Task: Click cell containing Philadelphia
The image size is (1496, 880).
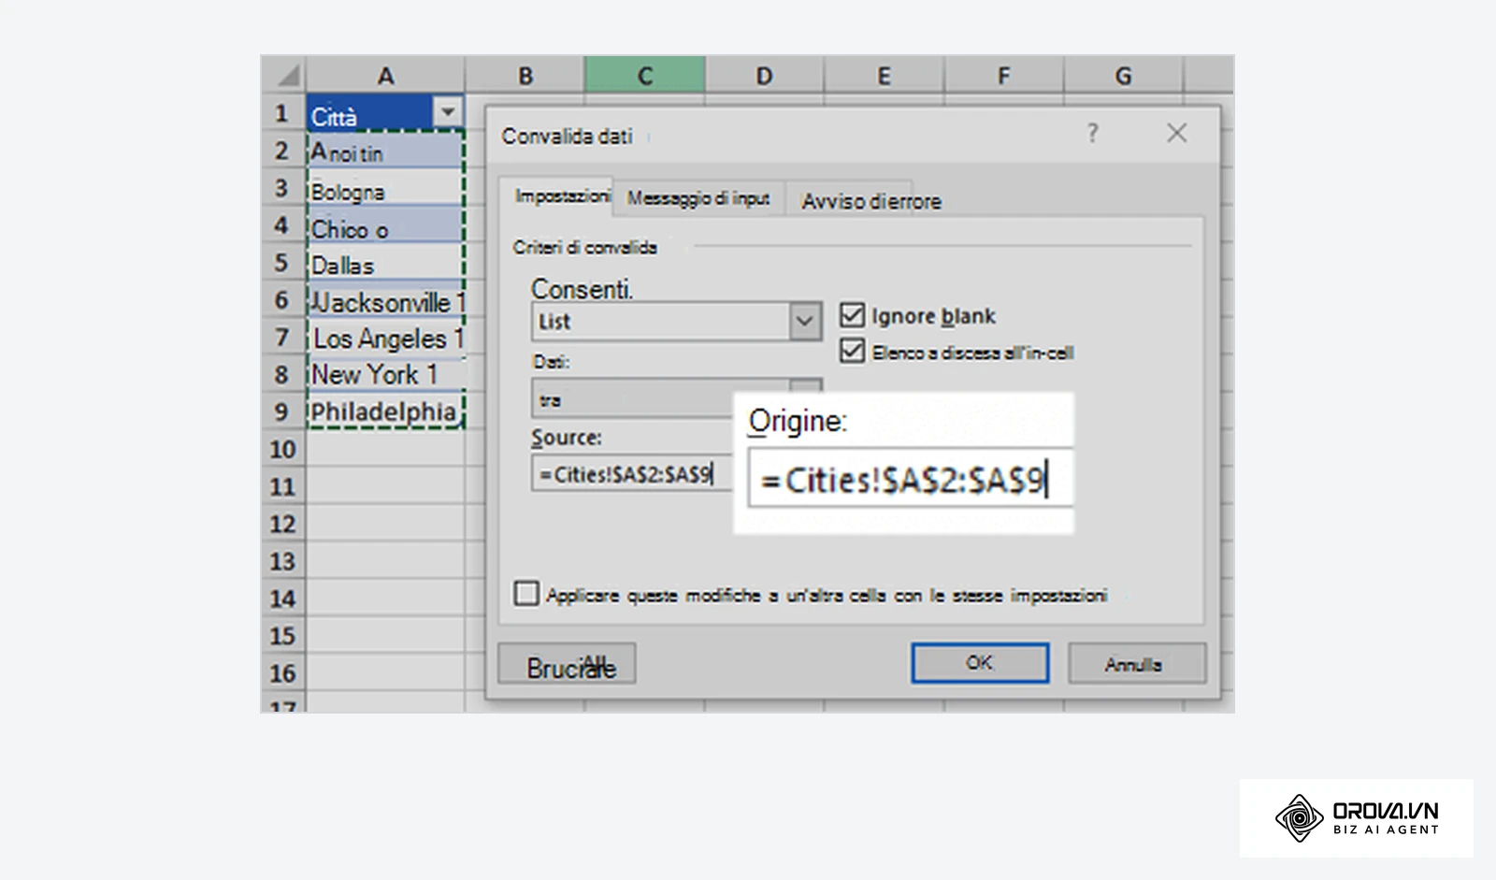Action: pos(385,411)
